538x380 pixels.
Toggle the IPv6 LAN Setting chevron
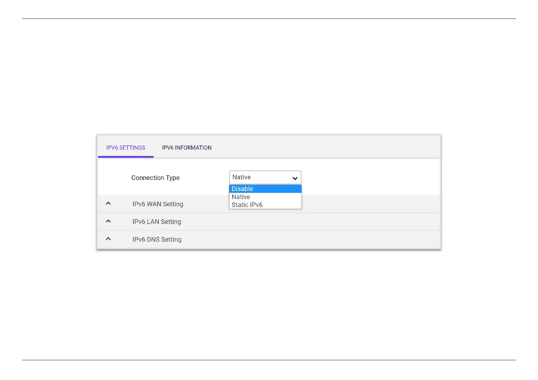(x=108, y=221)
